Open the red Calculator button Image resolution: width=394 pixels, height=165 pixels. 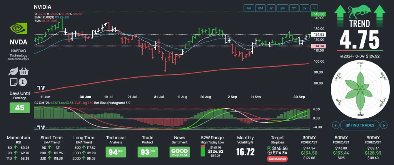coord(277,158)
